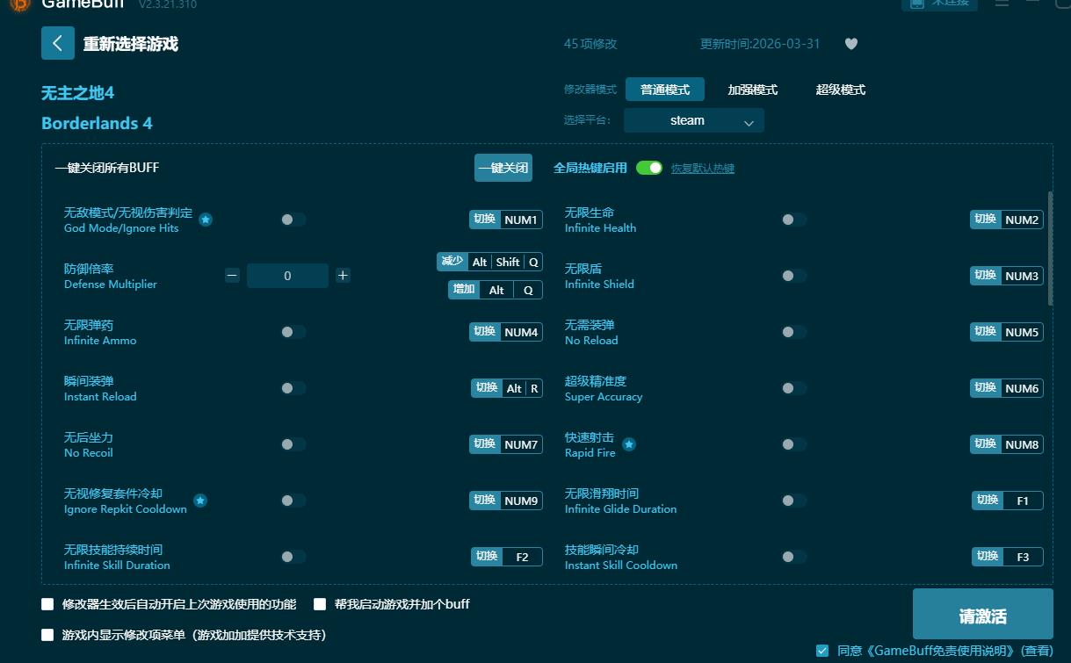1071x663 pixels.
Task: Select the 加强模式 mode tab
Action: (753, 90)
